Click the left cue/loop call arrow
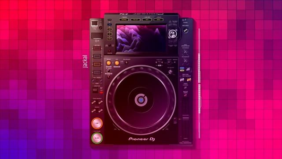The image size is (282, 159). pos(156,62)
